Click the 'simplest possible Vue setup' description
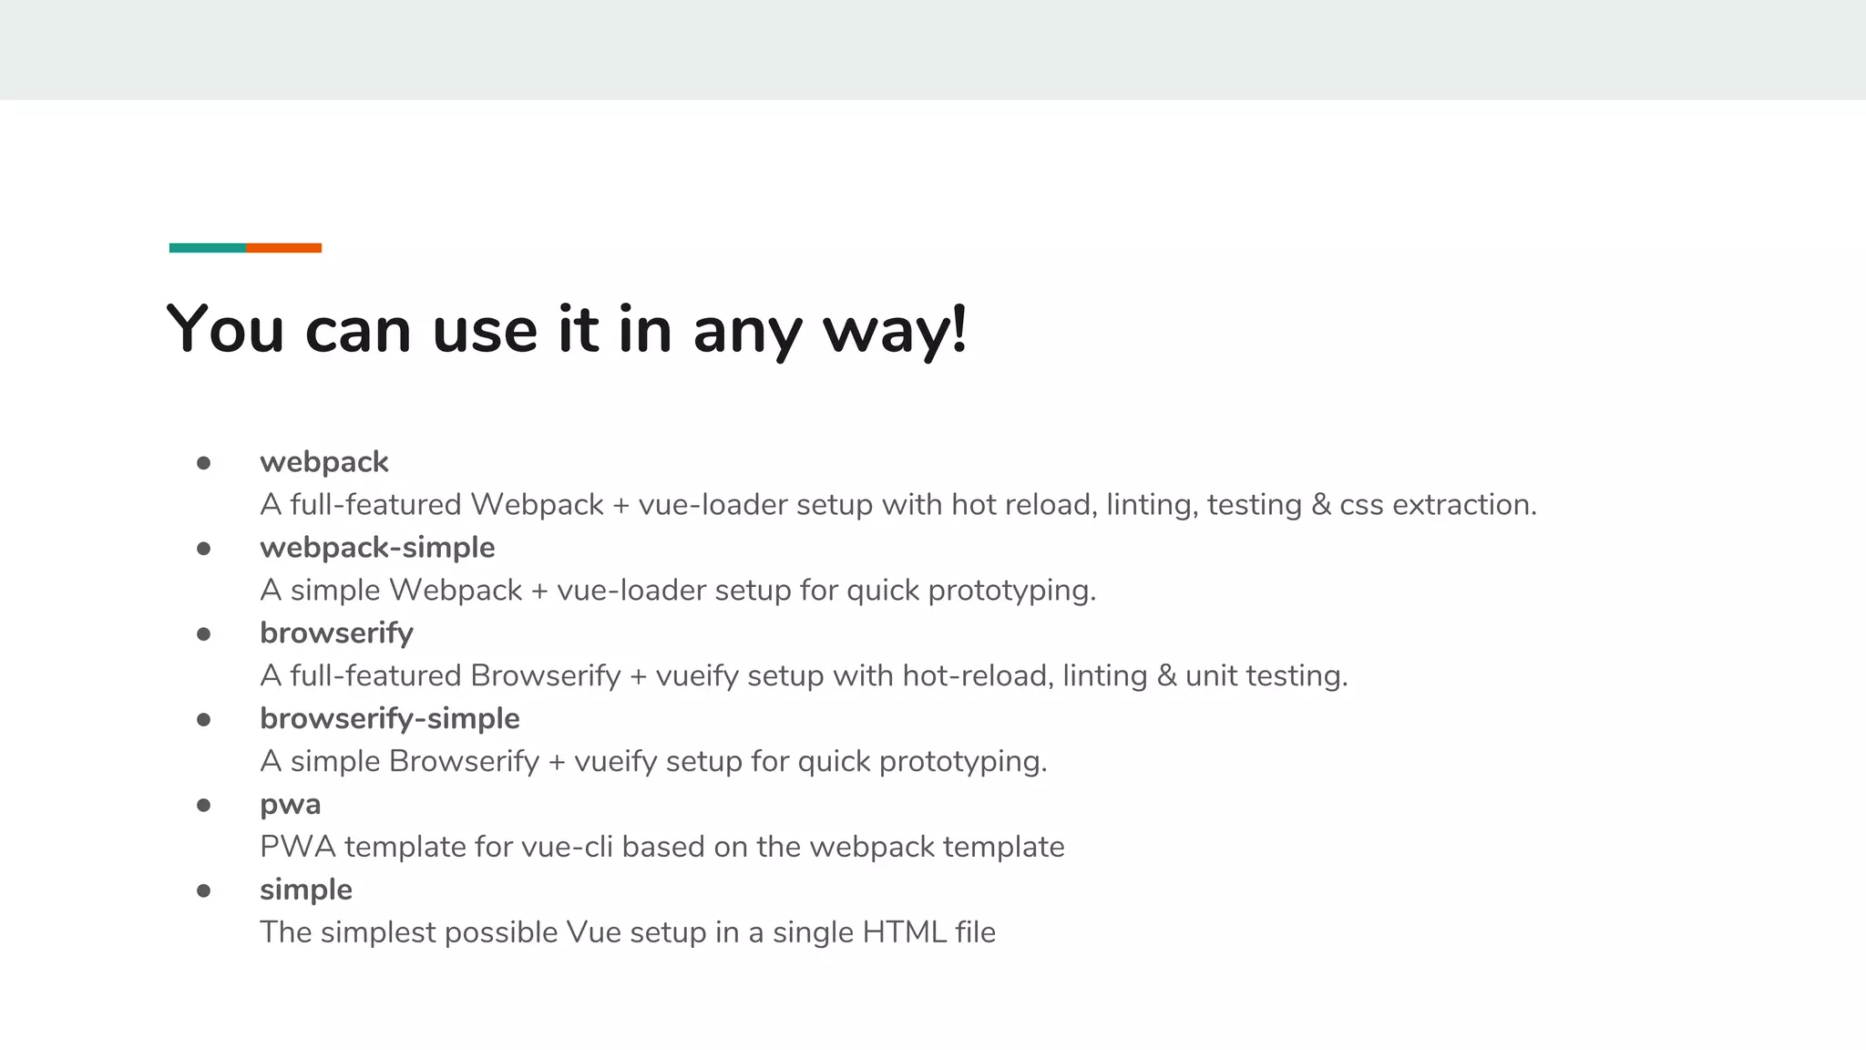Screen dimensions: 1866x1050 coord(628,933)
